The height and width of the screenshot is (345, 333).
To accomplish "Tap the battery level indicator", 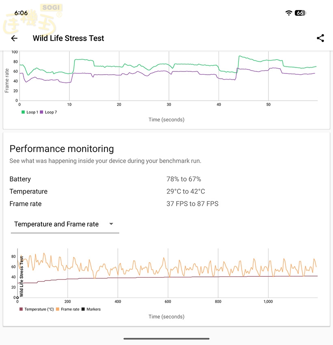I will click(x=300, y=13).
